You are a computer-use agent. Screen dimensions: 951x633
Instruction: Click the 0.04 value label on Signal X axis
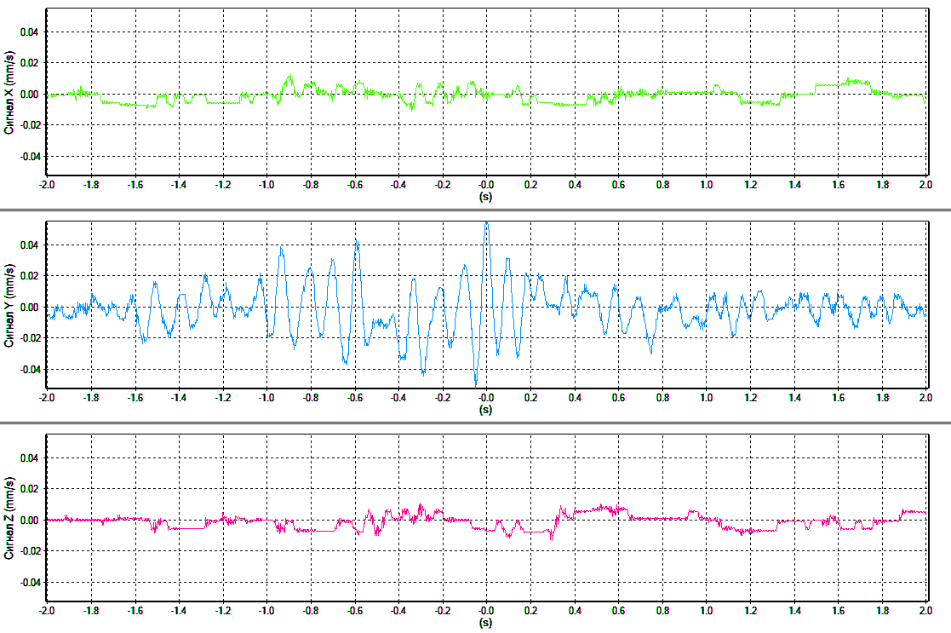(x=29, y=32)
